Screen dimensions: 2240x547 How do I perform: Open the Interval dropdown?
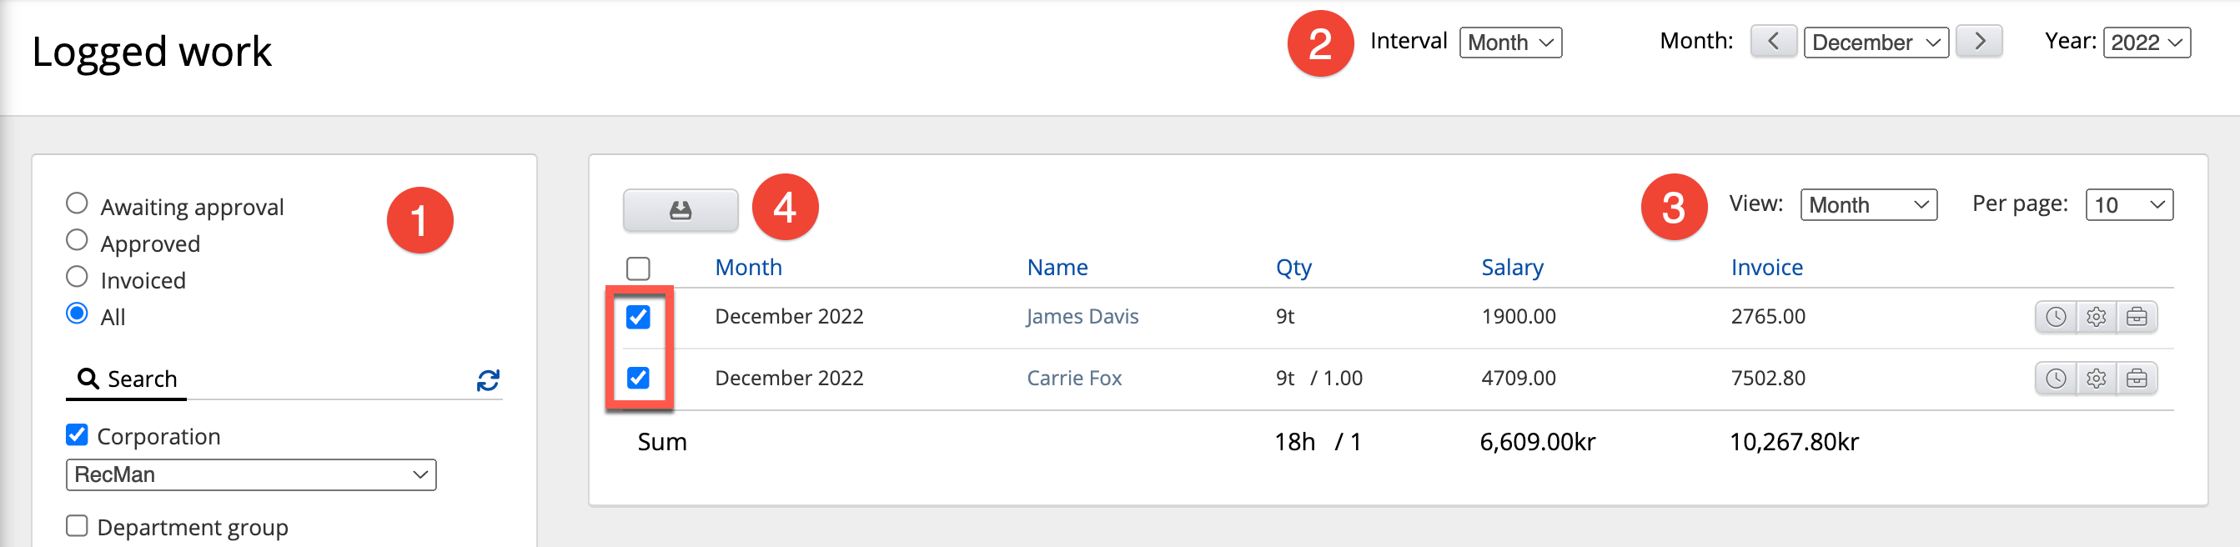(x=1509, y=43)
